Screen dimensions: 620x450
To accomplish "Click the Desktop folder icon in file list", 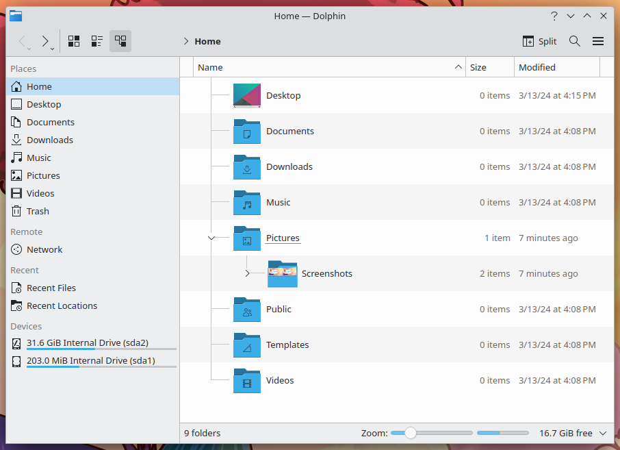I will tap(247, 95).
